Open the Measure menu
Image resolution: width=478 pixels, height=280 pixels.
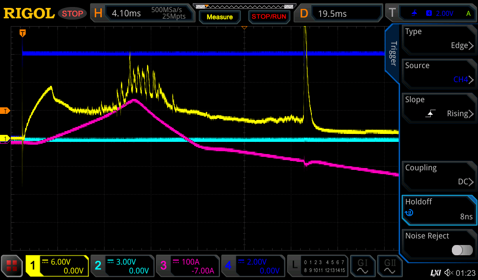pos(219,17)
